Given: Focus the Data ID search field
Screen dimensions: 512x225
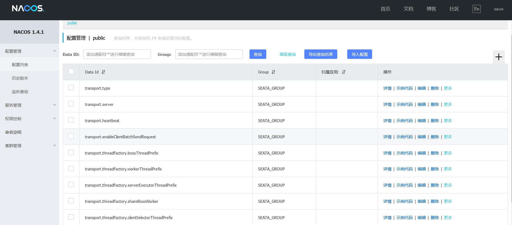Looking at the screenshot, I should pyautogui.click(x=117, y=54).
